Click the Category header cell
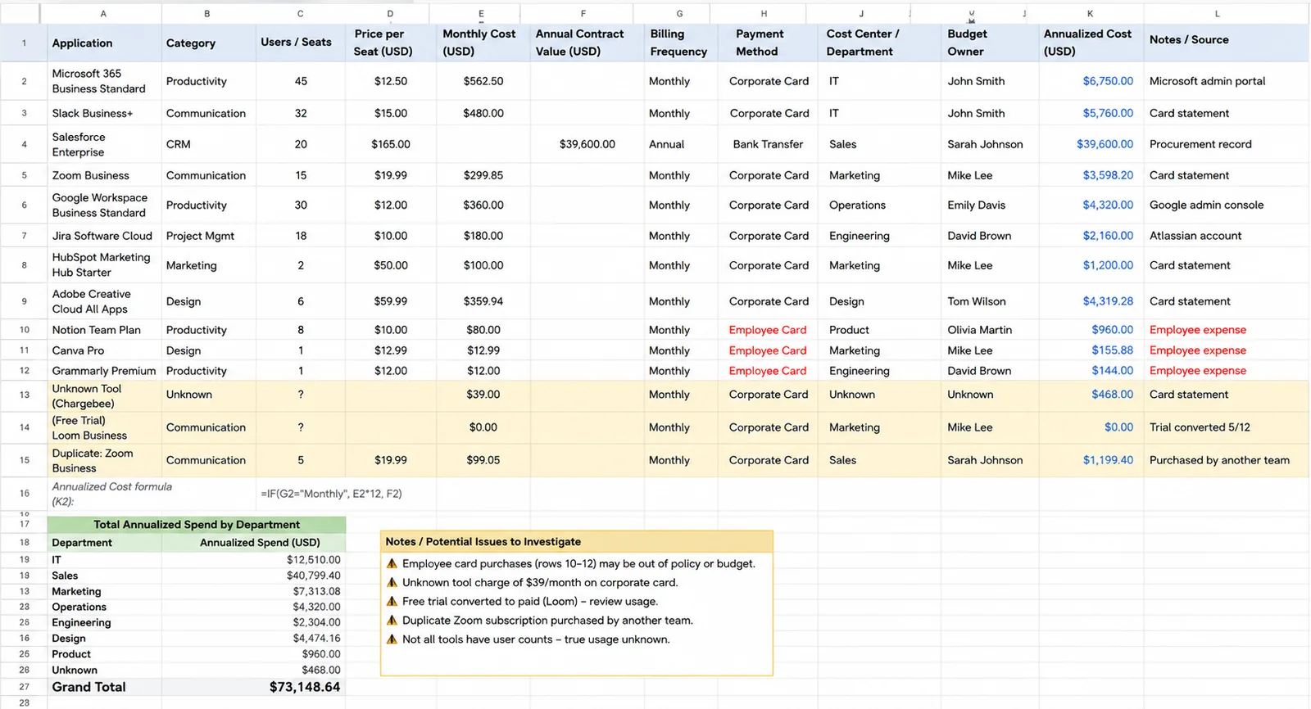Image resolution: width=1311 pixels, height=709 pixels. [209, 43]
